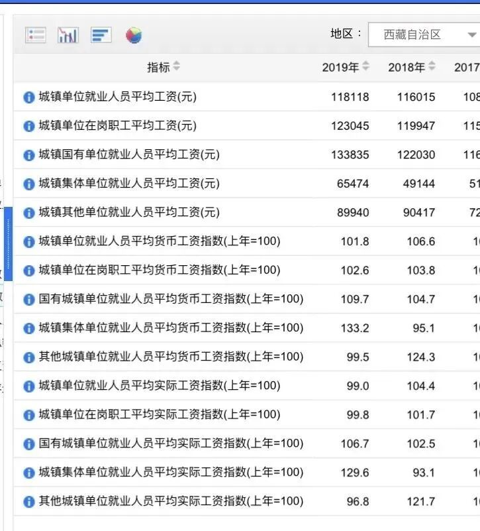Click the 2019 value 123045
This screenshot has width=480, height=531.
pyautogui.click(x=350, y=126)
